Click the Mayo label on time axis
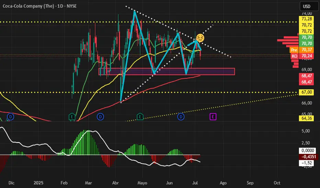This screenshot has height=188, width=320. (142, 183)
